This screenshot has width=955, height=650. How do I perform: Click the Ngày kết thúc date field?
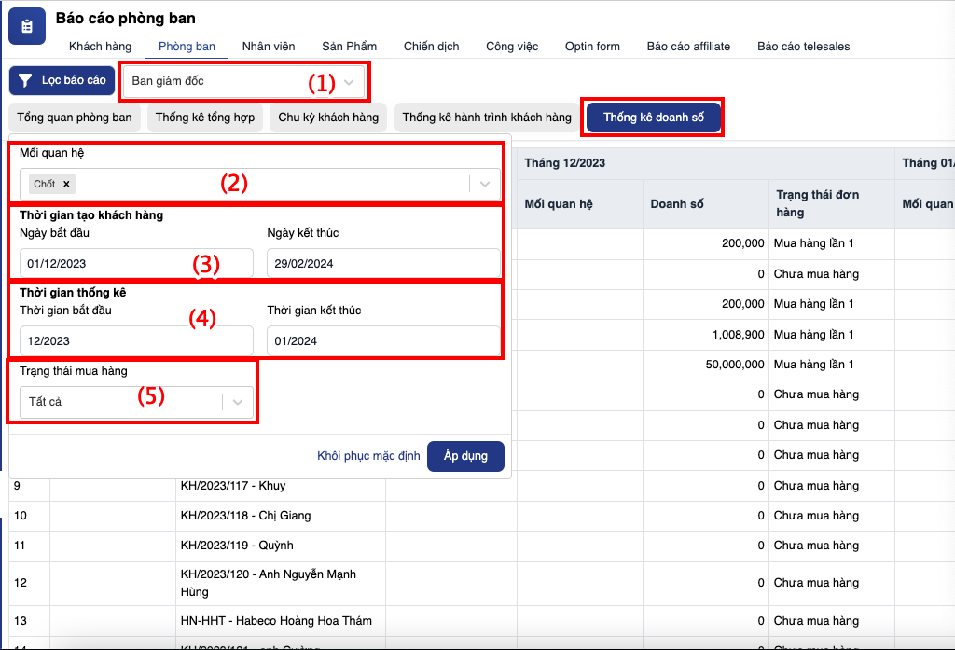pos(382,263)
